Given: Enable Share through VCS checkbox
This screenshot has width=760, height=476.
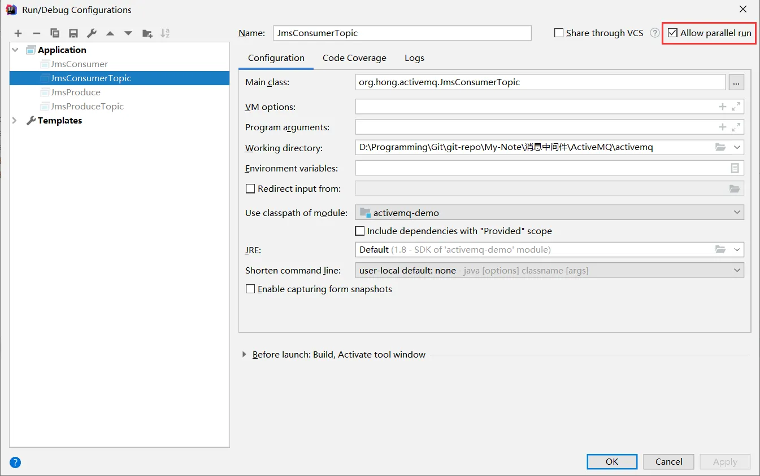Looking at the screenshot, I should (559, 33).
